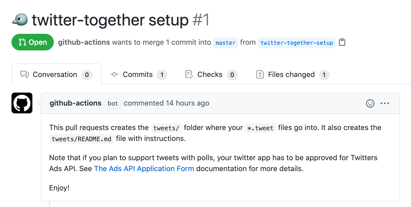The height and width of the screenshot is (207, 411).
Task: Click the commented 14 hours ago timestamp
Action: click(x=167, y=103)
